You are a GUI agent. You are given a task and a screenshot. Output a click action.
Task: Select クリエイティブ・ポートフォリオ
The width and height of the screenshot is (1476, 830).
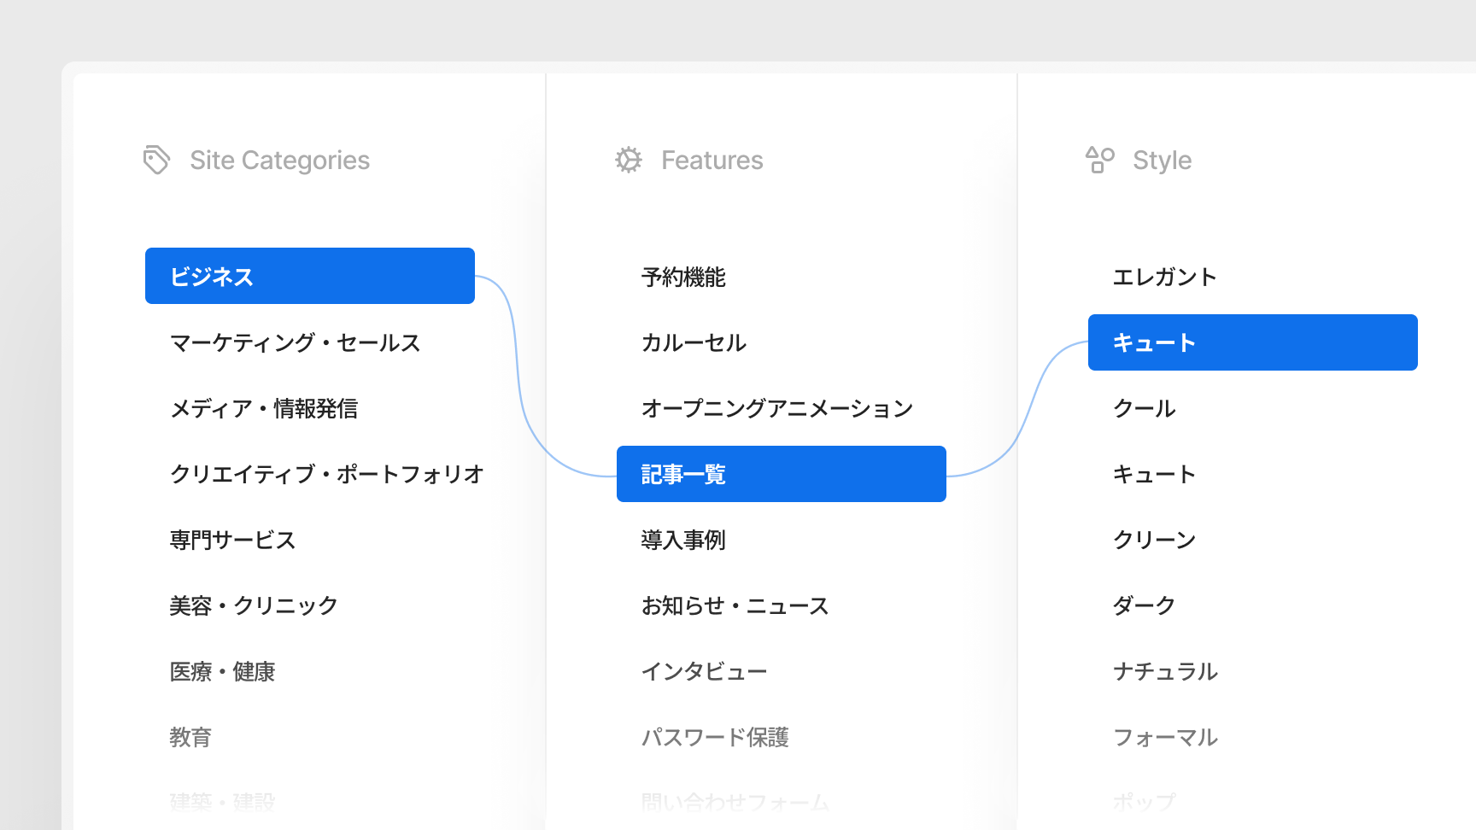pos(326,474)
